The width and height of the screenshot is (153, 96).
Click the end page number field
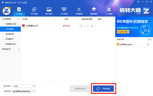[92, 26]
